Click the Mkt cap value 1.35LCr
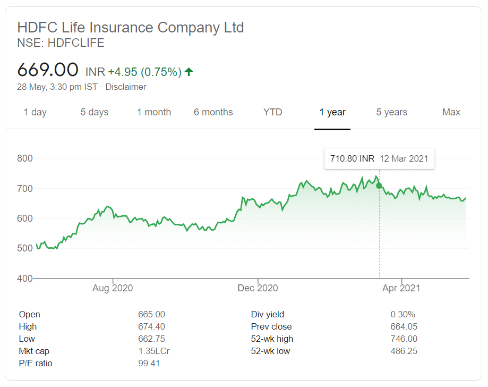 [154, 351]
